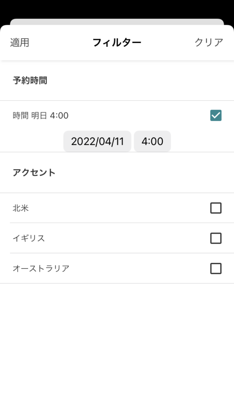234x416 pixels.
Task: Tap the アクセント section header
Action: tap(34, 172)
